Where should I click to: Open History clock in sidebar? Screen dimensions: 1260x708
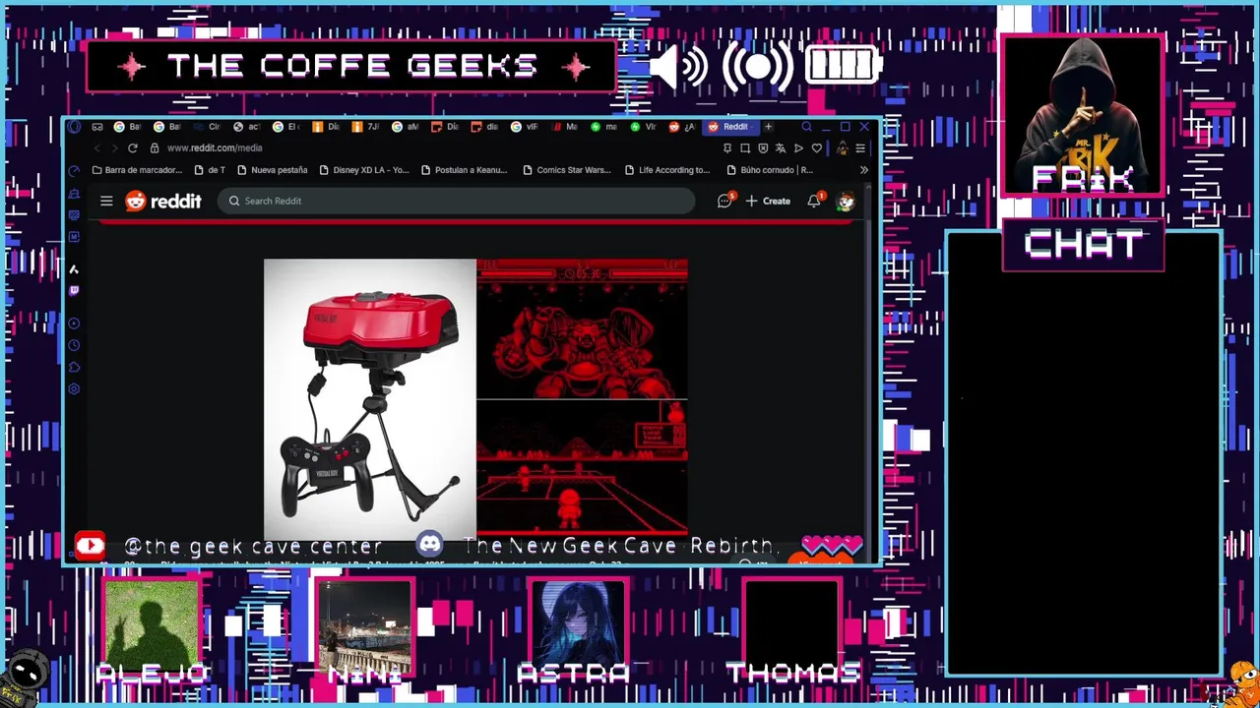click(74, 345)
